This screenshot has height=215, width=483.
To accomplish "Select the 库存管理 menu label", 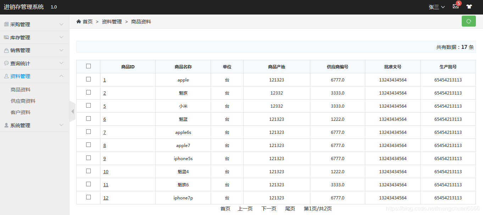I will point(20,38).
